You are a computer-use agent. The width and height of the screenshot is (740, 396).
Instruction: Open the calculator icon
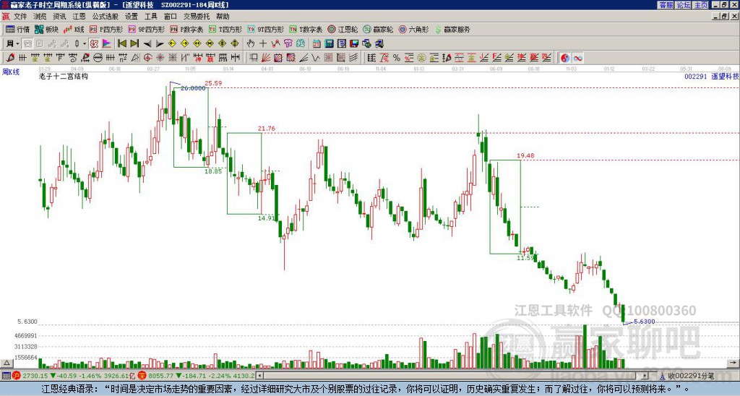point(329,44)
